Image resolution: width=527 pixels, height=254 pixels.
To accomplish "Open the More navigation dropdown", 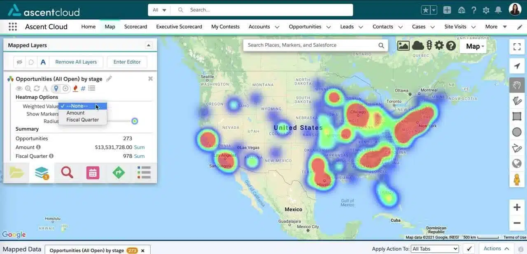I will coord(496,27).
